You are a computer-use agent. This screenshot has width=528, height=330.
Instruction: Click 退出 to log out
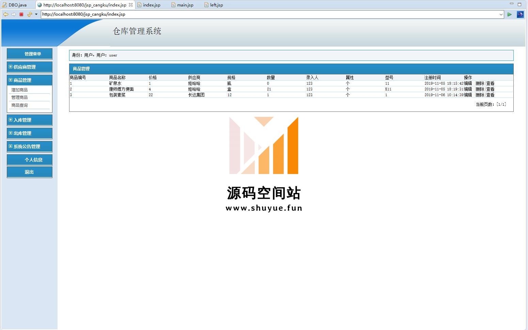tap(30, 172)
